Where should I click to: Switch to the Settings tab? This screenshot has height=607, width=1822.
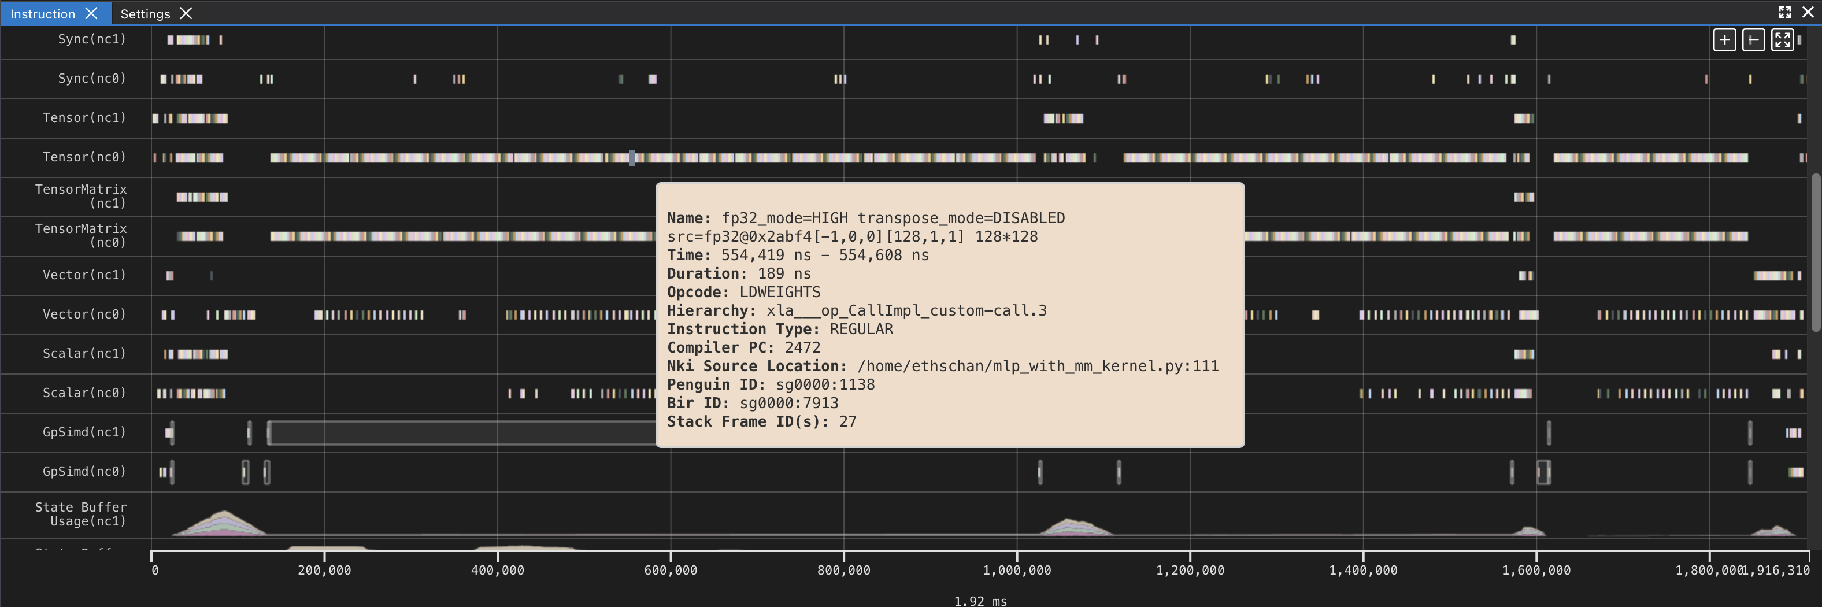click(x=145, y=13)
